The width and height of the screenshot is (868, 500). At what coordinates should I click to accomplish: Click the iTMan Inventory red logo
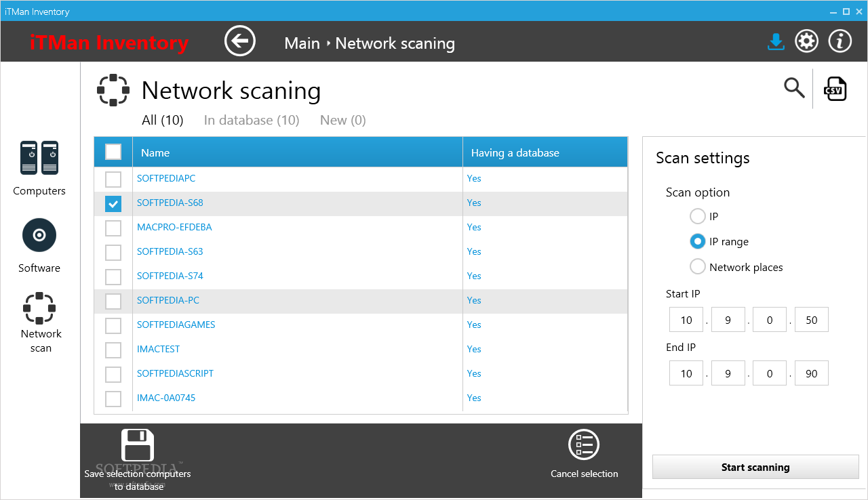(109, 43)
